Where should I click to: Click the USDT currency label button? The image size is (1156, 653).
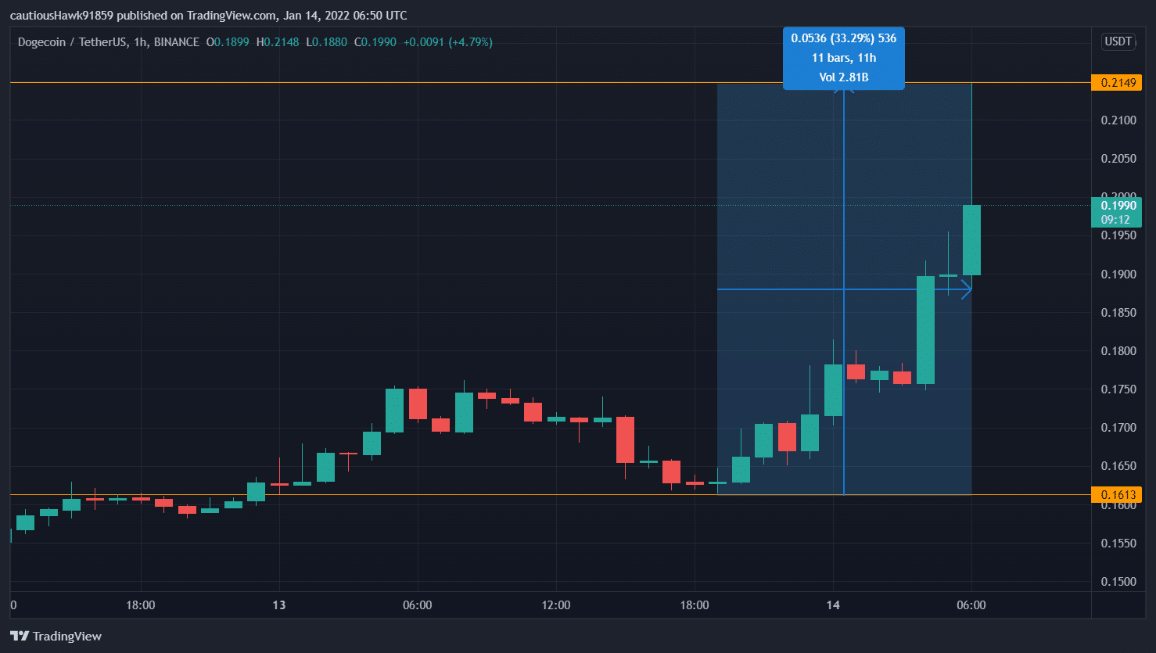pos(1118,41)
